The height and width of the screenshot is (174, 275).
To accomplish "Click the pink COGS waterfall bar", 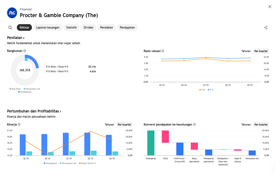I will click(x=165, y=137).
